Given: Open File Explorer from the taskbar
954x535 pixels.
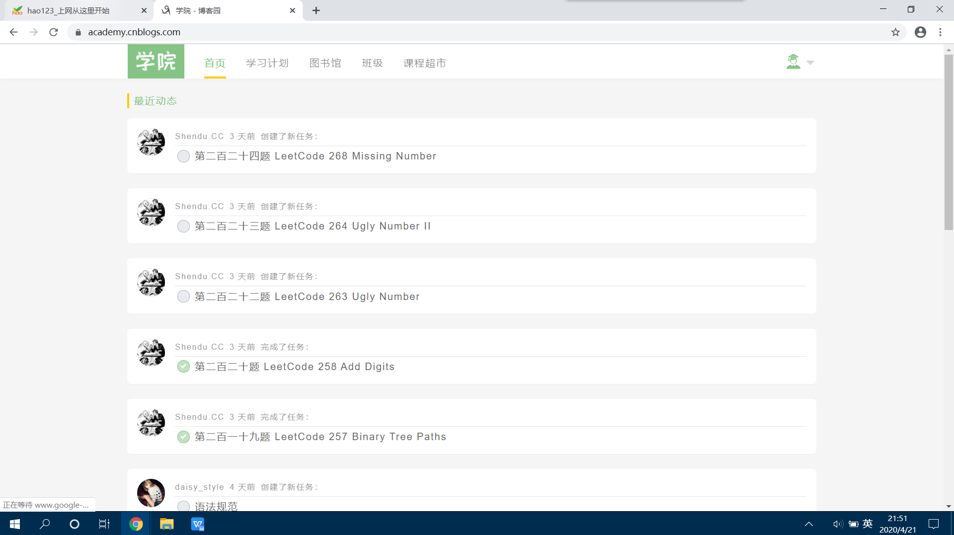Looking at the screenshot, I should [x=166, y=524].
